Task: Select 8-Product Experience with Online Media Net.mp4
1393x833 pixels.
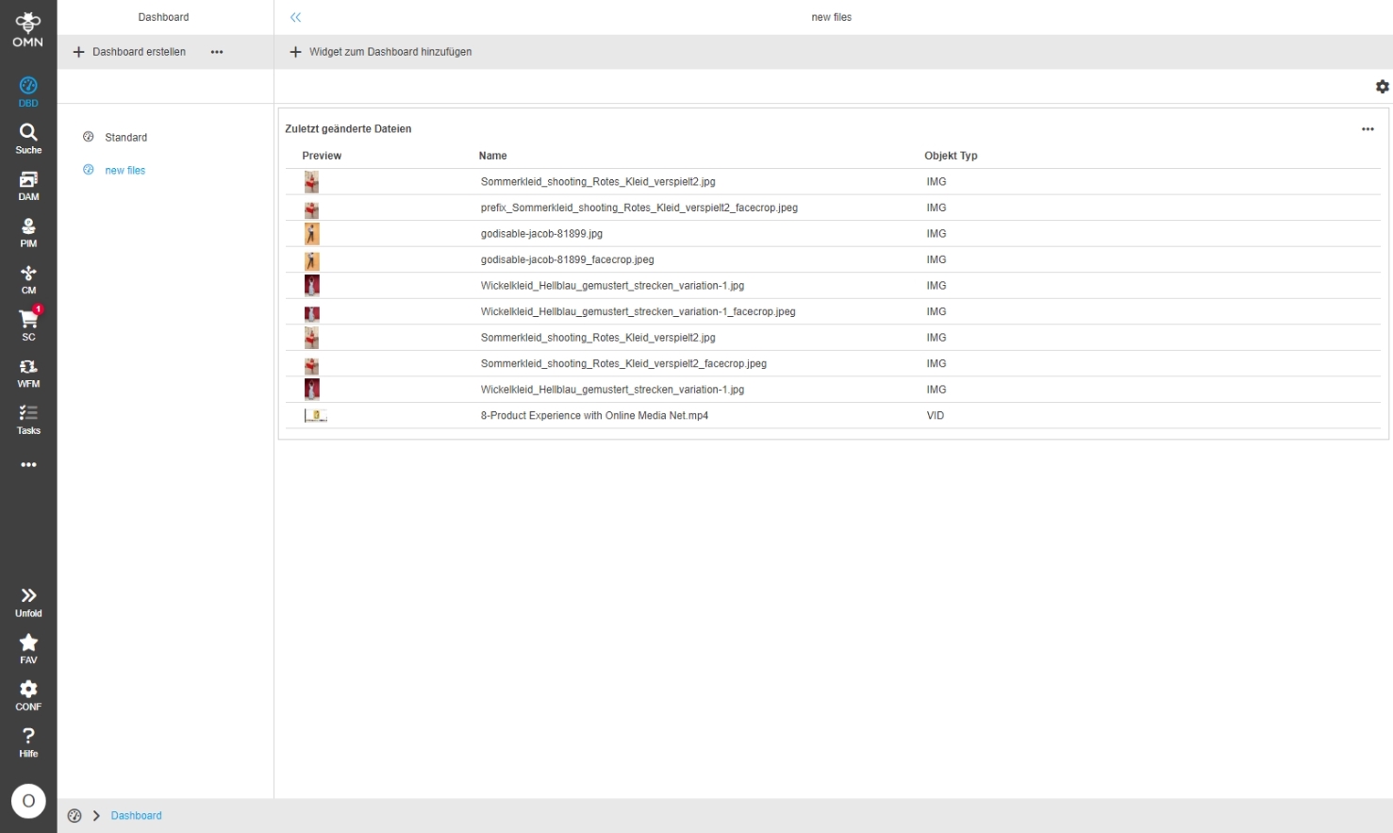Action: pos(594,415)
